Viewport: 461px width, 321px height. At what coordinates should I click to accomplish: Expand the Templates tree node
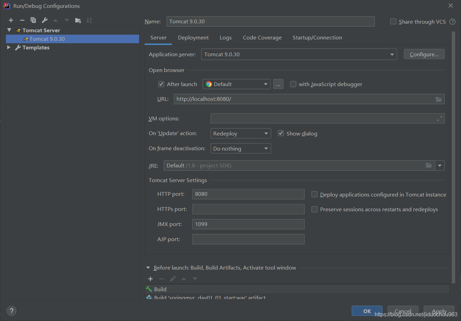pos(9,47)
